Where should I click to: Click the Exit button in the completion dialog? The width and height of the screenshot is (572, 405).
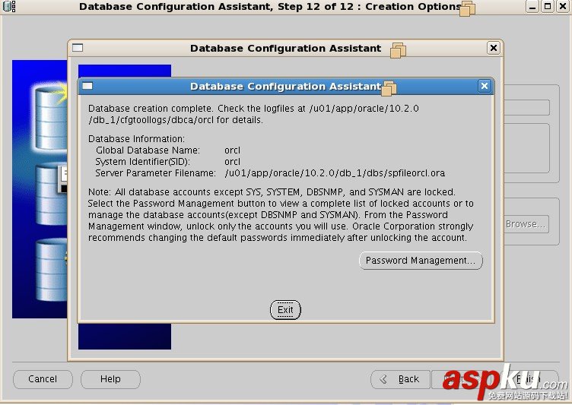[285, 310]
